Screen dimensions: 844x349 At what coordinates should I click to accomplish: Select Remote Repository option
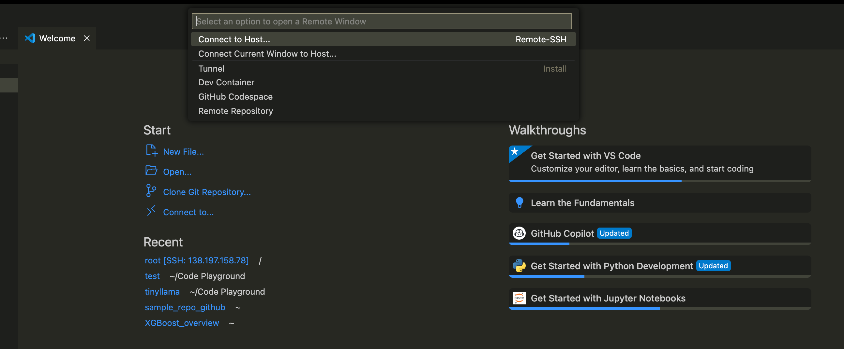[x=383, y=111]
